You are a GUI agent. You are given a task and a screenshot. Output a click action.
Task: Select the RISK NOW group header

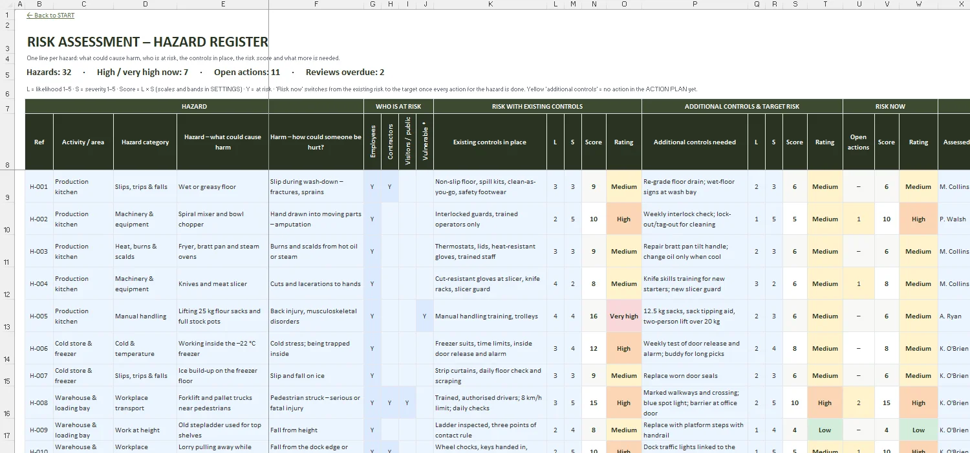point(890,106)
